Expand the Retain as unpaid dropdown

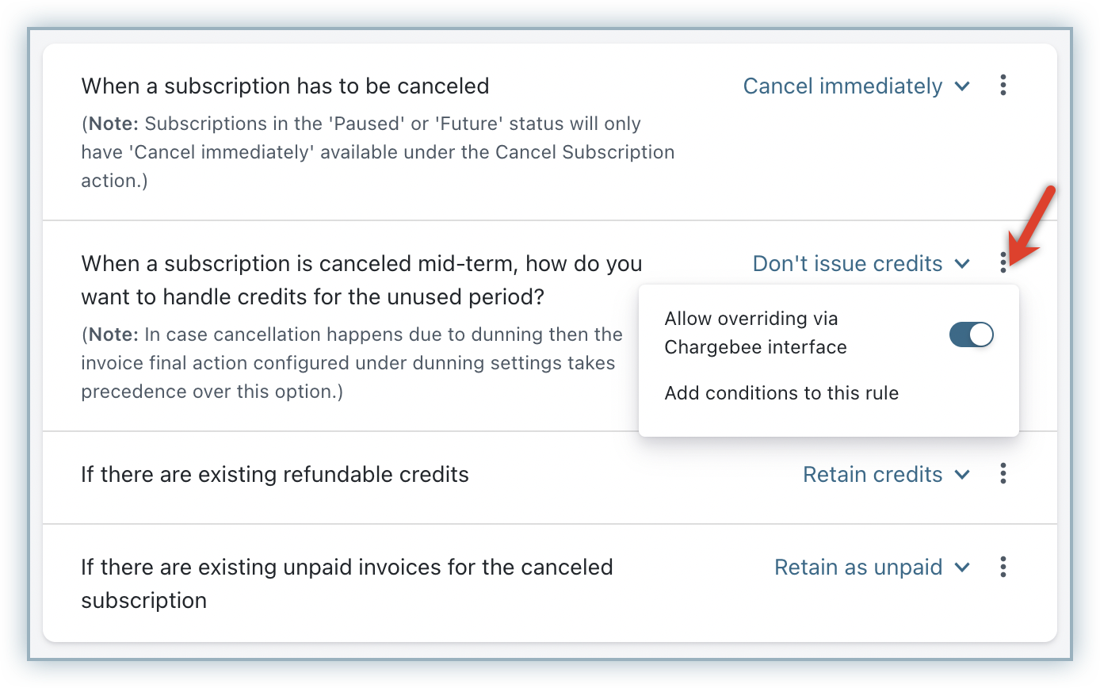(858, 567)
